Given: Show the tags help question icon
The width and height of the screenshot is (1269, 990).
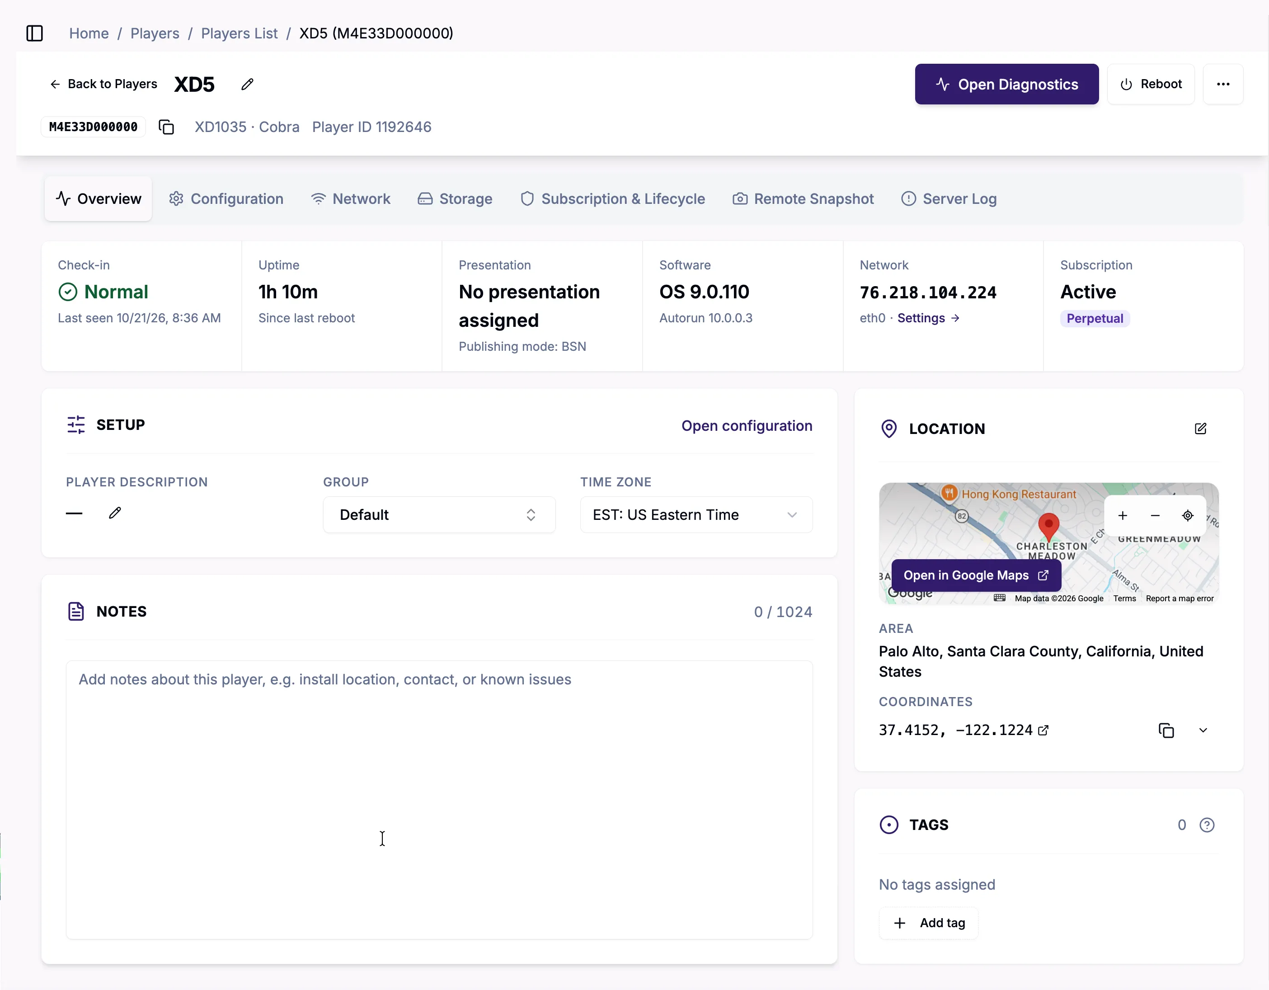Looking at the screenshot, I should tap(1207, 825).
